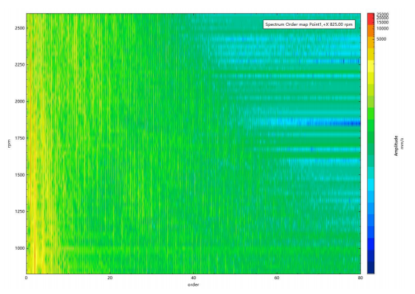Image resolution: width=415 pixels, height=294 pixels.
Task: Select the 5000 colorbar tick label
Action: point(382,39)
